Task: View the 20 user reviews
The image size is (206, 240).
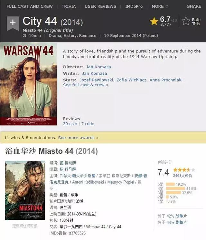Action: (x=70, y=124)
